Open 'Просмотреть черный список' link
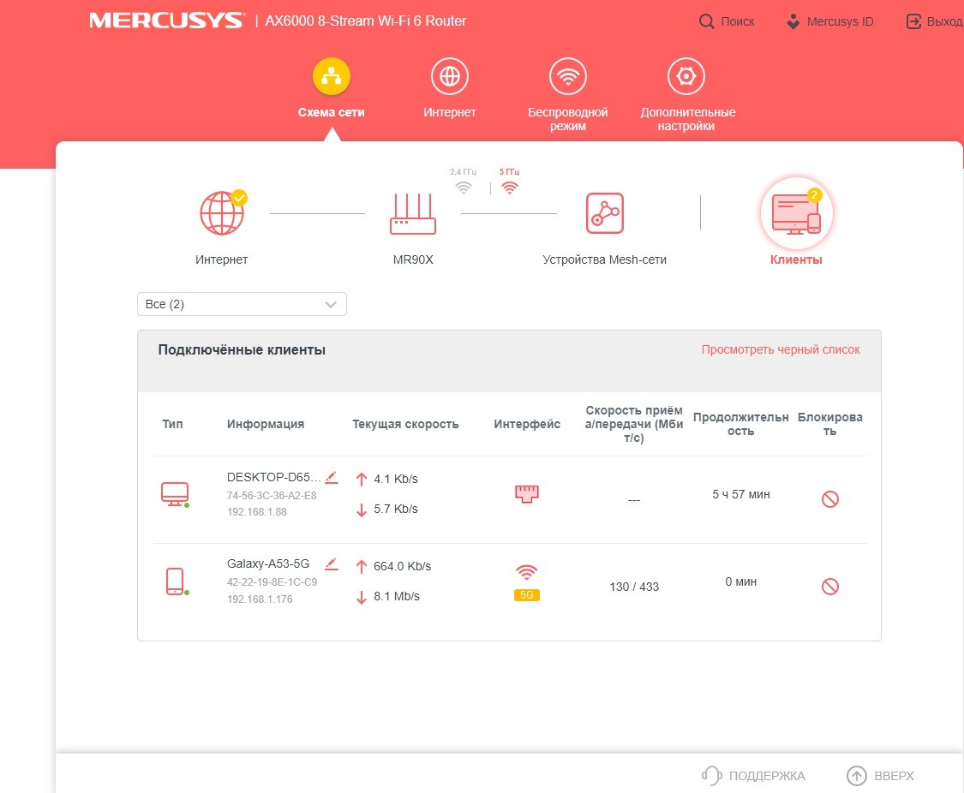The width and height of the screenshot is (964, 793). point(781,349)
